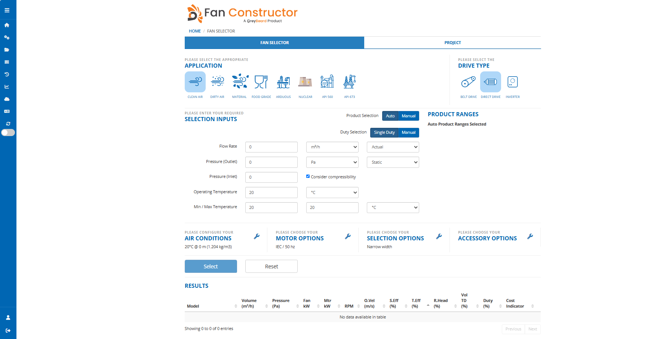Open the history clock icon in sidebar
The width and height of the screenshot is (663, 339).
pos(7,74)
